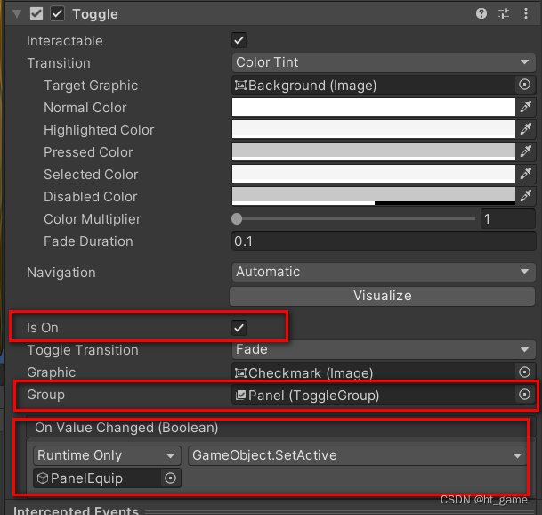The width and height of the screenshot is (542, 515).
Task: Open the Disabled Color swatch
Action: [373, 196]
